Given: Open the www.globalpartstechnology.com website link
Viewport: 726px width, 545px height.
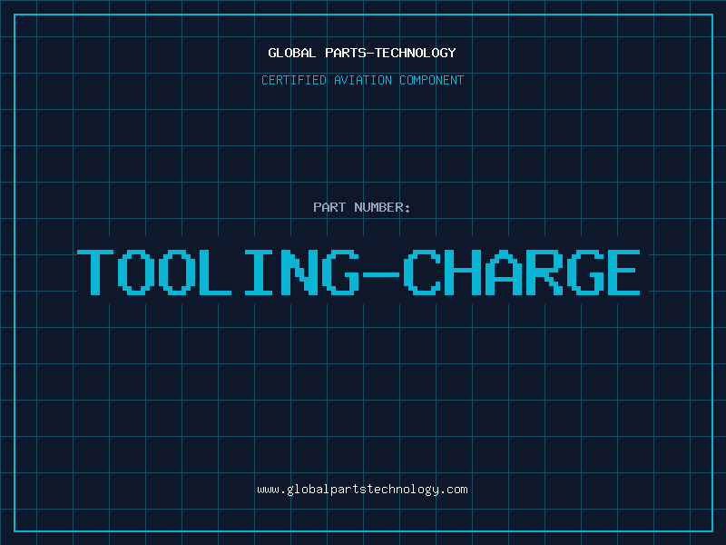Looking at the screenshot, I should point(362,489).
